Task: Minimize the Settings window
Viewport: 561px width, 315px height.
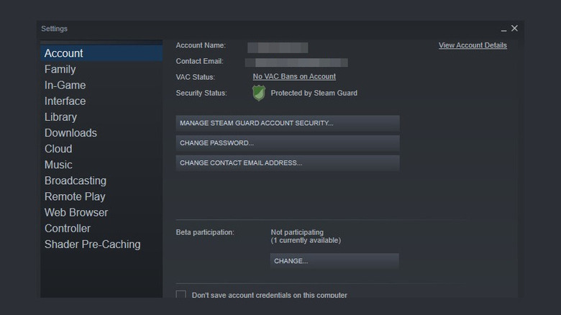Action: [x=503, y=29]
